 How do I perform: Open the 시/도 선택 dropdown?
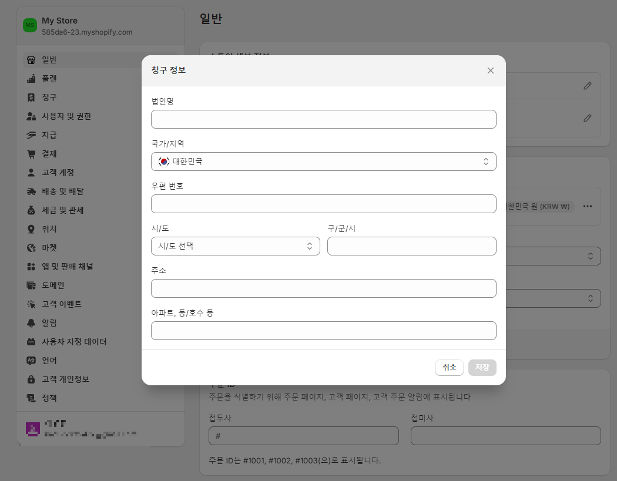pyautogui.click(x=235, y=246)
